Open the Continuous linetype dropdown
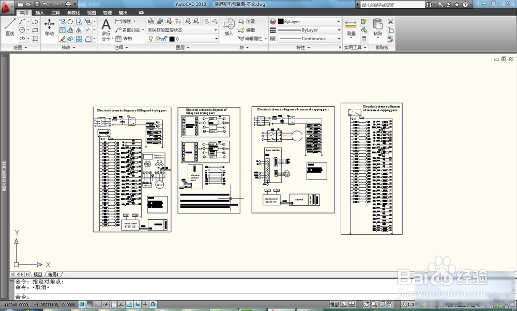The width and height of the screenshot is (517, 311). (309, 39)
